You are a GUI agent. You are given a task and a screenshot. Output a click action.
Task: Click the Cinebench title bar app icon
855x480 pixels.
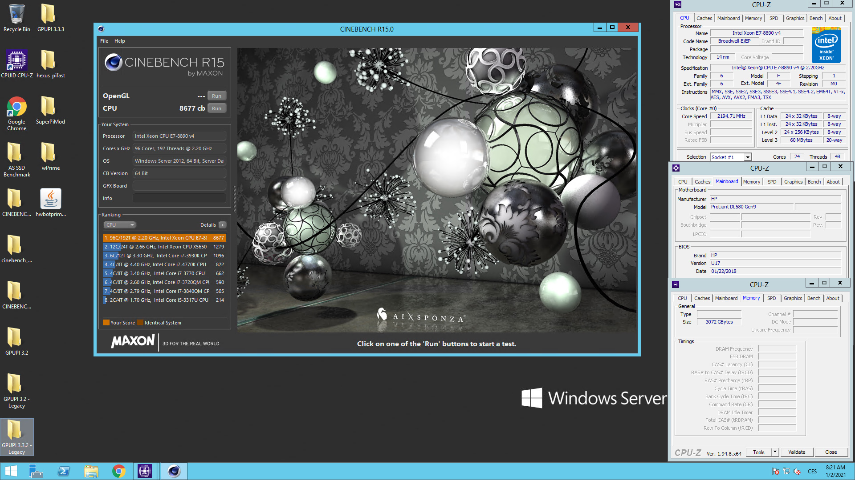pos(101,29)
